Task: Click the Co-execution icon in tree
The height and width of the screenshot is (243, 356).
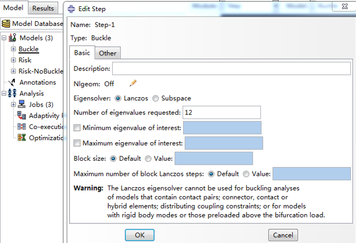Action: tap(22, 126)
